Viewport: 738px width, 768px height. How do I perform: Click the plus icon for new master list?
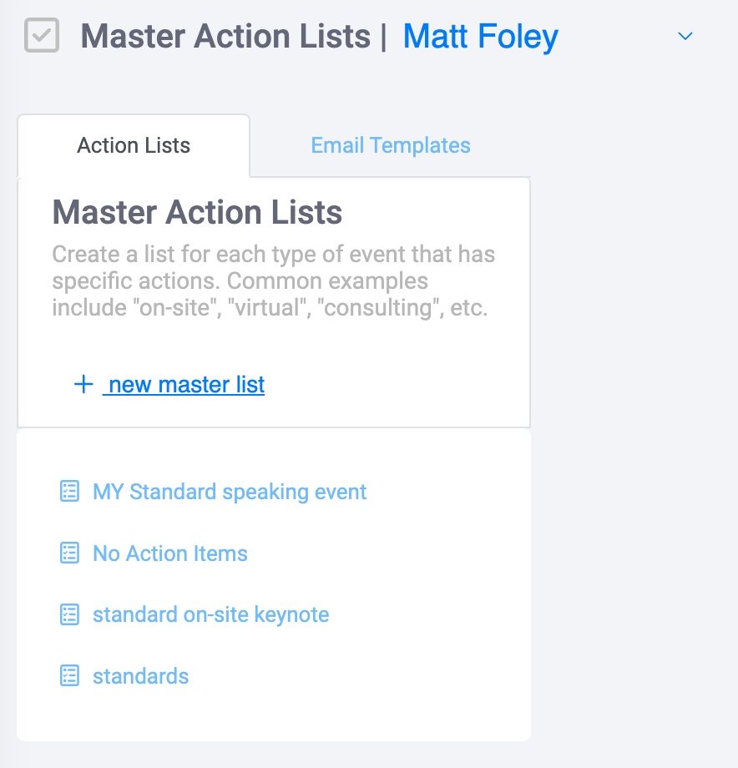[x=83, y=384]
